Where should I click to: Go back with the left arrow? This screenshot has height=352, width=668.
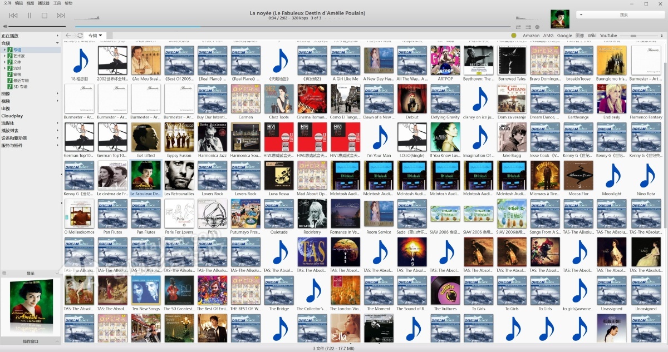[68, 36]
